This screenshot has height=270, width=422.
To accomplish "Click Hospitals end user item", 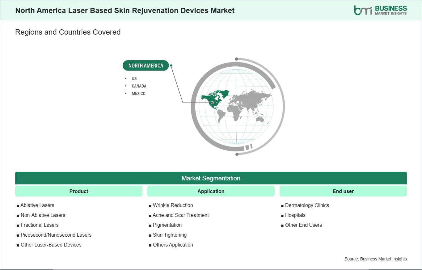I will click(293, 215).
